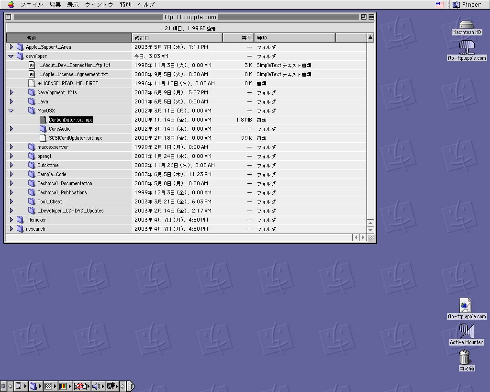Expand the Tool_Chest folder
The image size is (490, 392).
click(x=11, y=202)
